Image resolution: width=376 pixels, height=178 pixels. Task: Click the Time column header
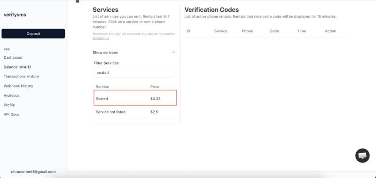(x=301, y=31)
